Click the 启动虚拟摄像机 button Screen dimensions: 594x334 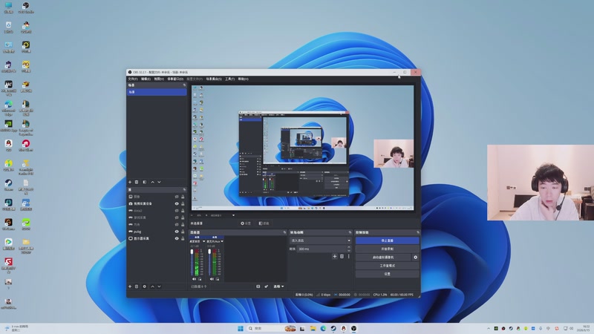pyautogui.click(x=383, y=257)
